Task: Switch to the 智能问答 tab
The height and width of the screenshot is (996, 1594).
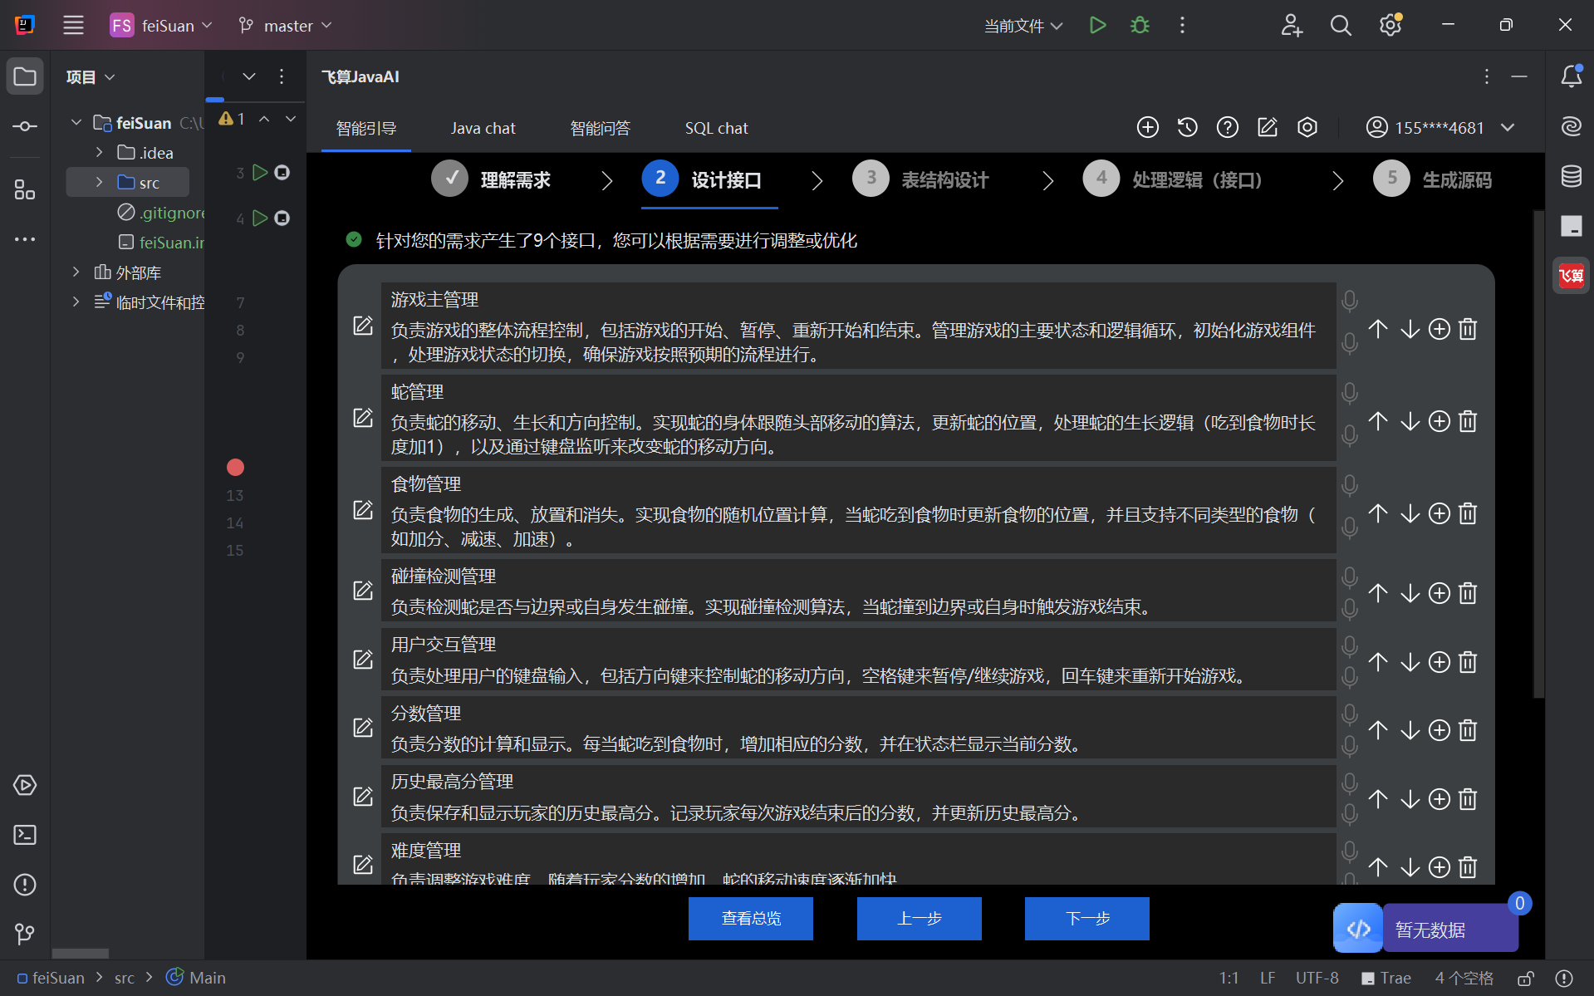Action: click(600, 128)
